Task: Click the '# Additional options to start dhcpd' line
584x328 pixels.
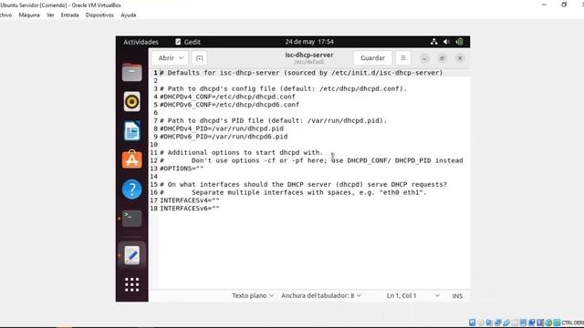Action: pos(241,152)
